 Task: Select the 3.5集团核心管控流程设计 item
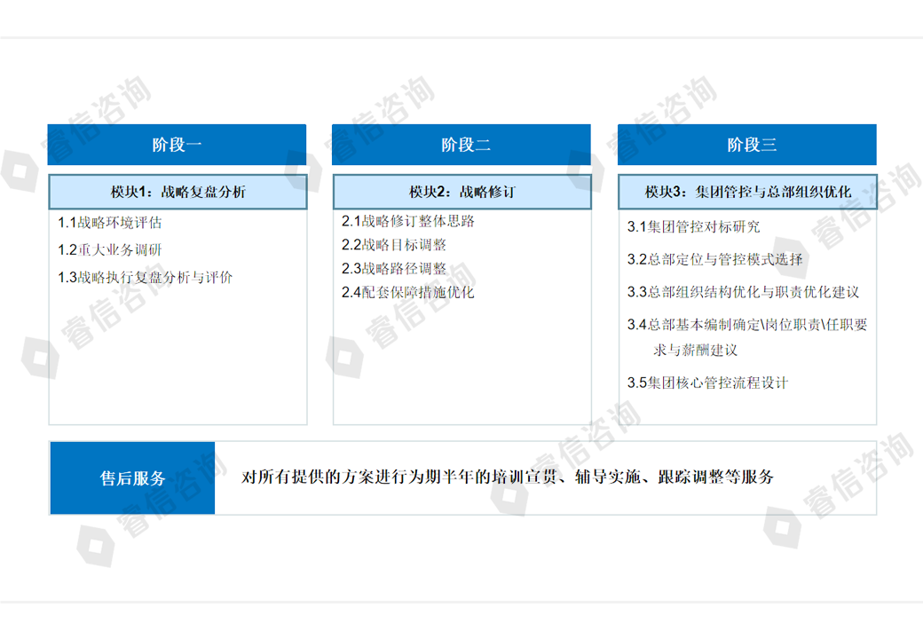point(707,383)
